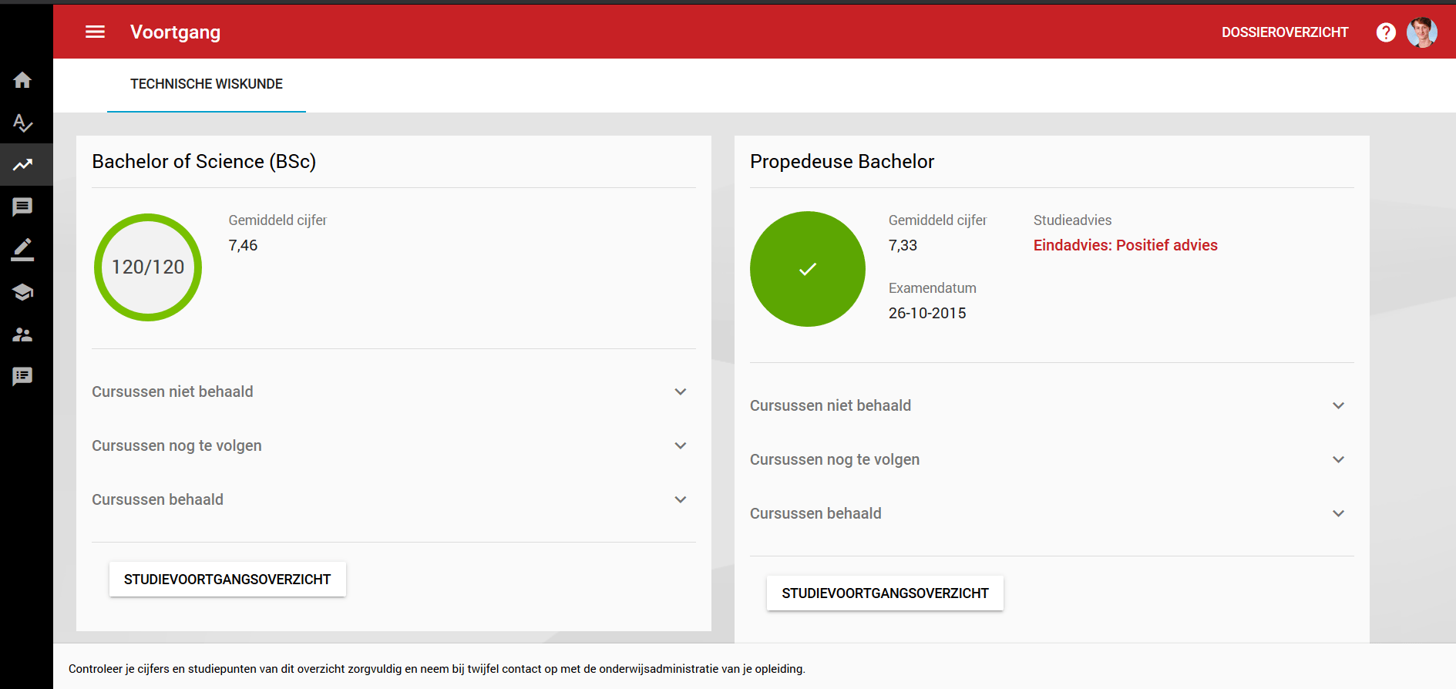
Task: Expand Cursussen niet behaald under Propedeuse Bachelor
Action: click(1051, 405)
